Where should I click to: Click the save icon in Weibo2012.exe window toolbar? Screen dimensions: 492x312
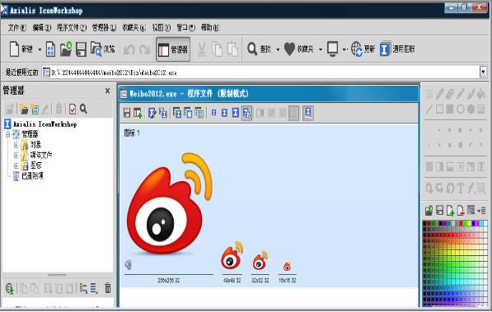tap(127, 113)
